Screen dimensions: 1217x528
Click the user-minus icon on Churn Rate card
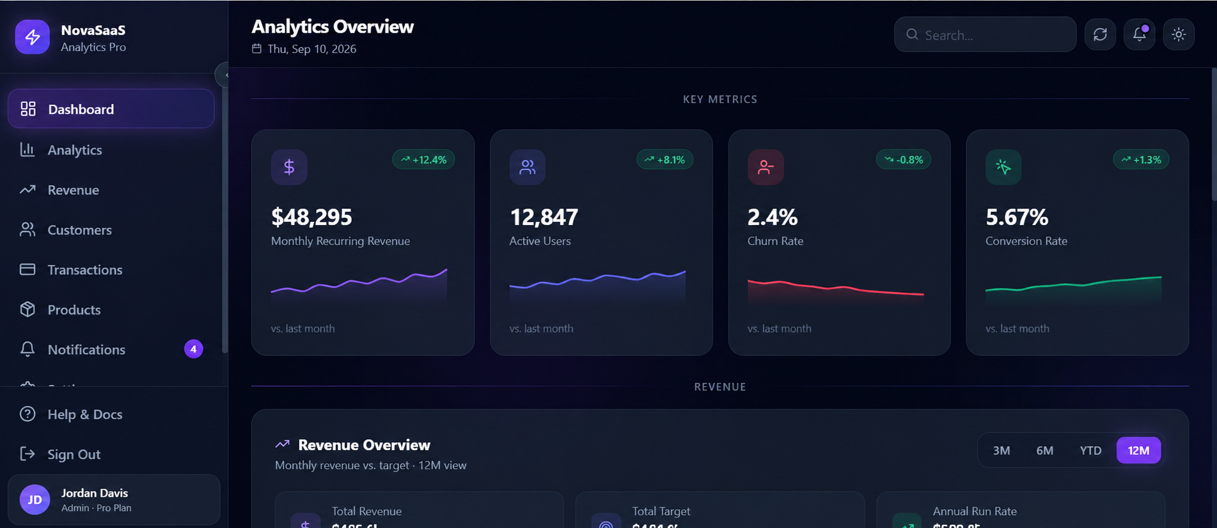(x=766, y=167)
